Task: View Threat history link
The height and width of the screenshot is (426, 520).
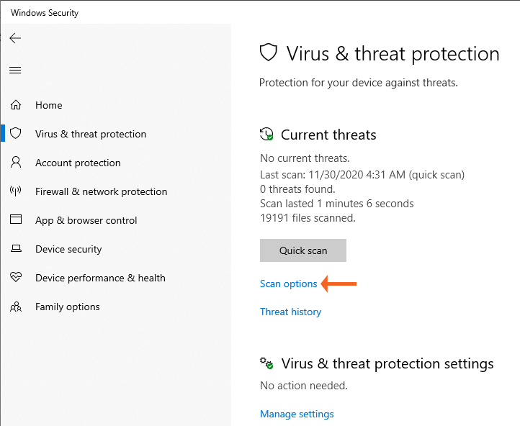Action: [290, 312]
